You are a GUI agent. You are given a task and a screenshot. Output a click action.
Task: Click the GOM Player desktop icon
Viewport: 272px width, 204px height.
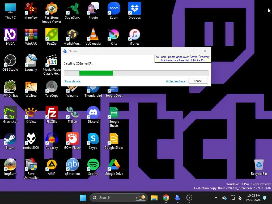pos(72,141)
